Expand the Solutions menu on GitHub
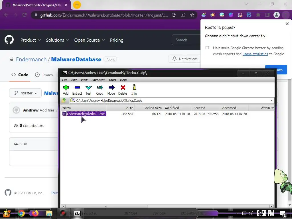 coord(57,40)
